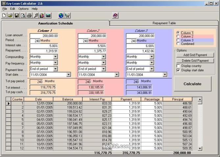Click Column 2 Interest rate field 5.50%
220x157 pixels.
[x=92, y=46]
